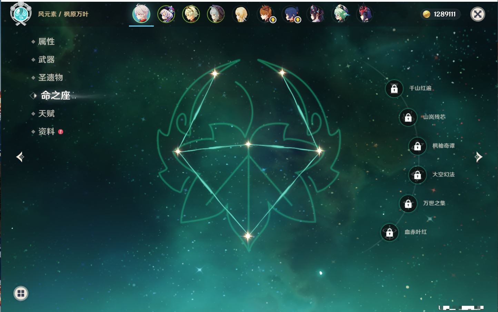The height and width of the screenshot is (312, 498).
Task: Close the character screen with the X button
Action: coord(478,14)
